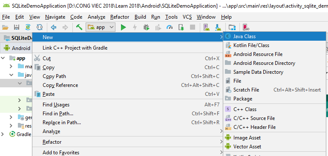Click the Apply Changes lightning icon
The image size is (328, 156).
[x=135, y=27]
